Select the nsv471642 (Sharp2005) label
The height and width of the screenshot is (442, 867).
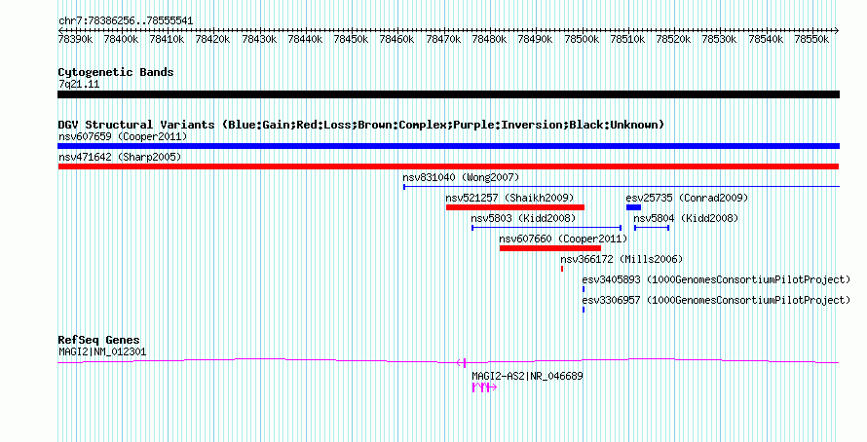tap(120, 157)
